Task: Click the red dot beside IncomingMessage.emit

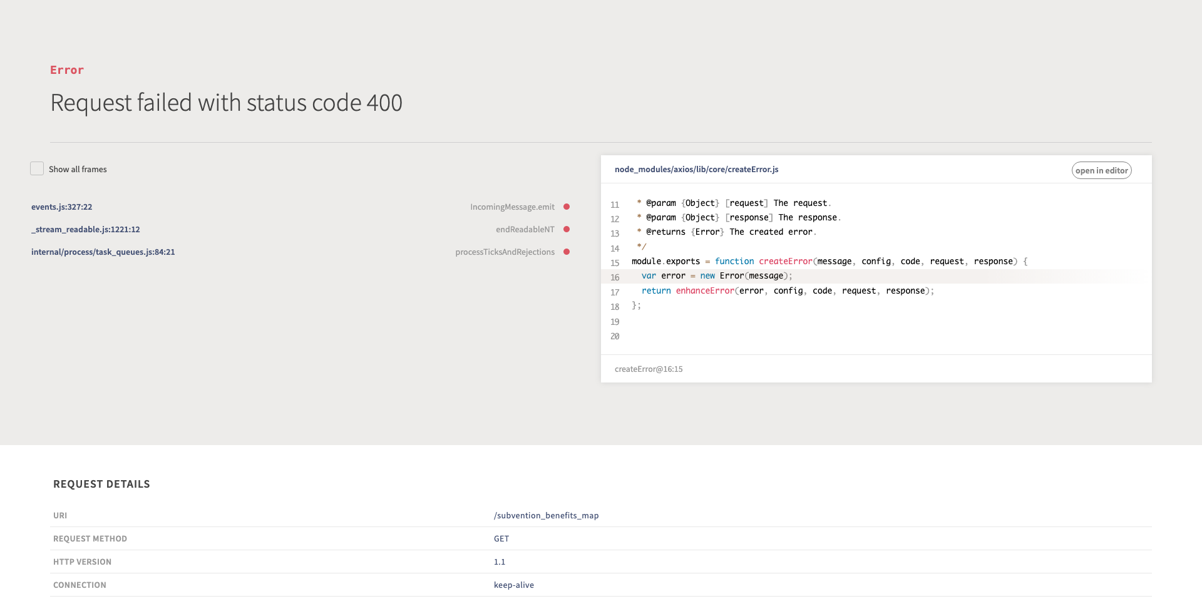Action: coord(567,207)
